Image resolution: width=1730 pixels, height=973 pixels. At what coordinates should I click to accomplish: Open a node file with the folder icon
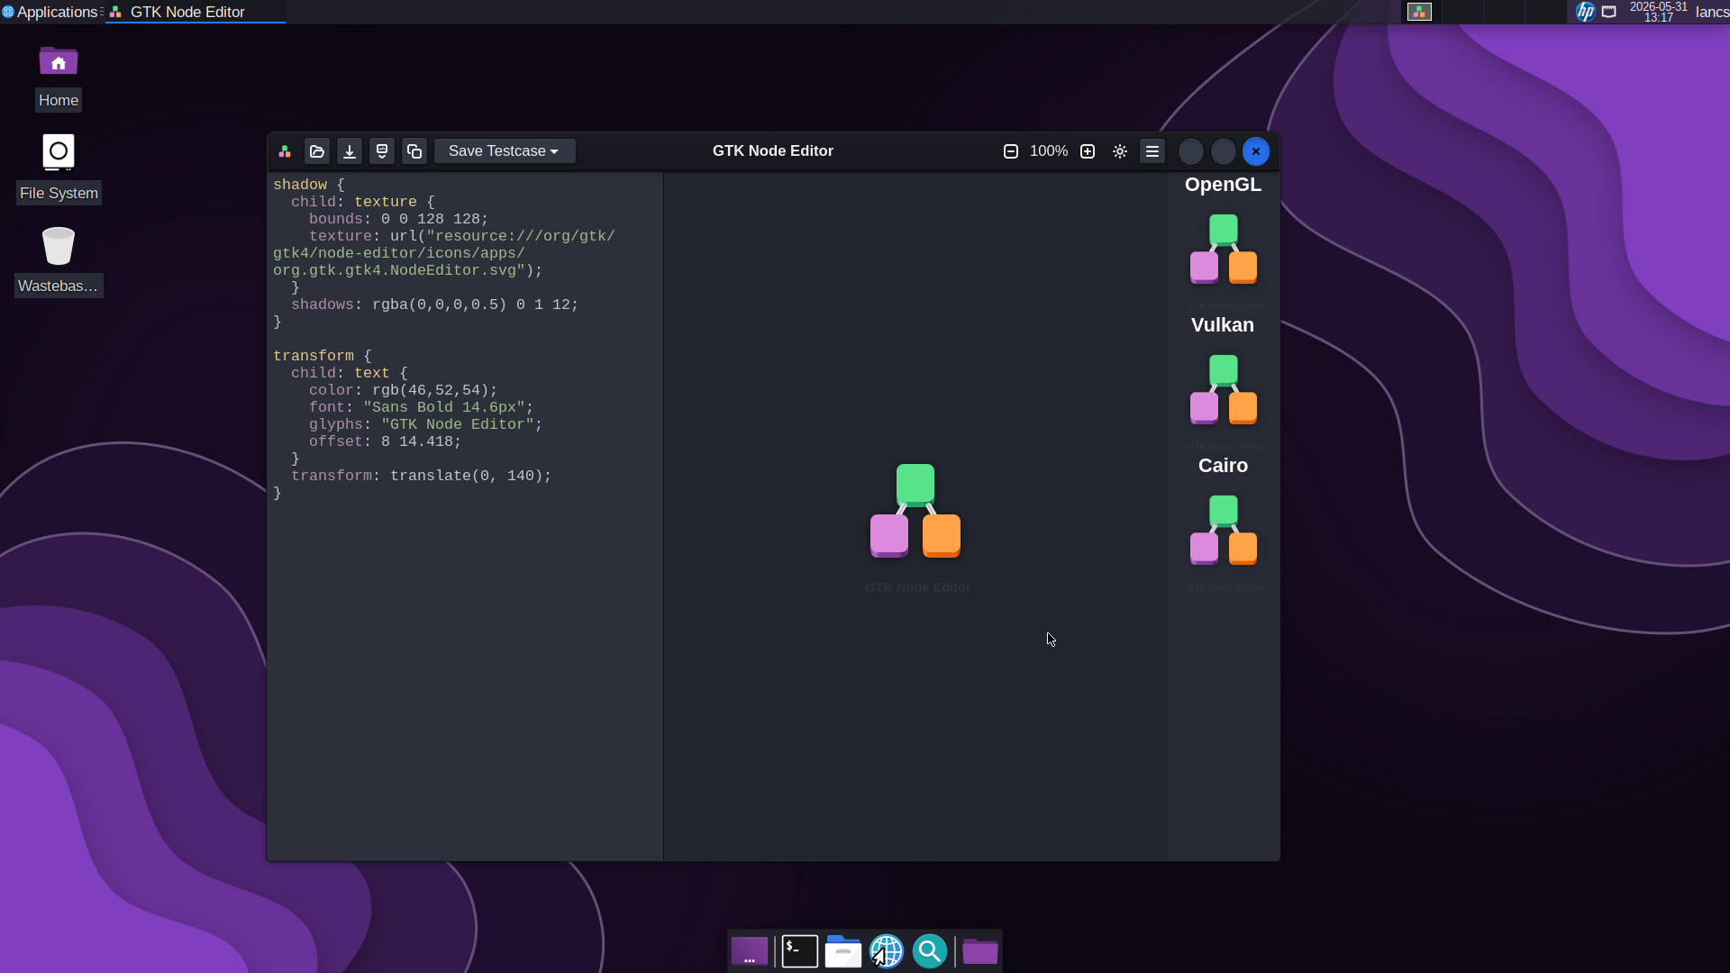pos(317,151)
